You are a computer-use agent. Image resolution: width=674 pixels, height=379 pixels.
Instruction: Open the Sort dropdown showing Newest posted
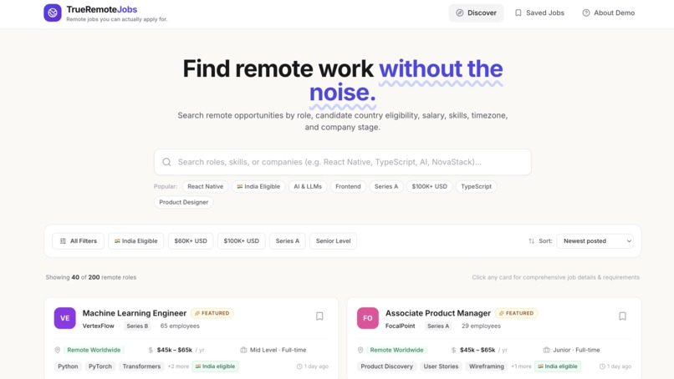[595, 240]
